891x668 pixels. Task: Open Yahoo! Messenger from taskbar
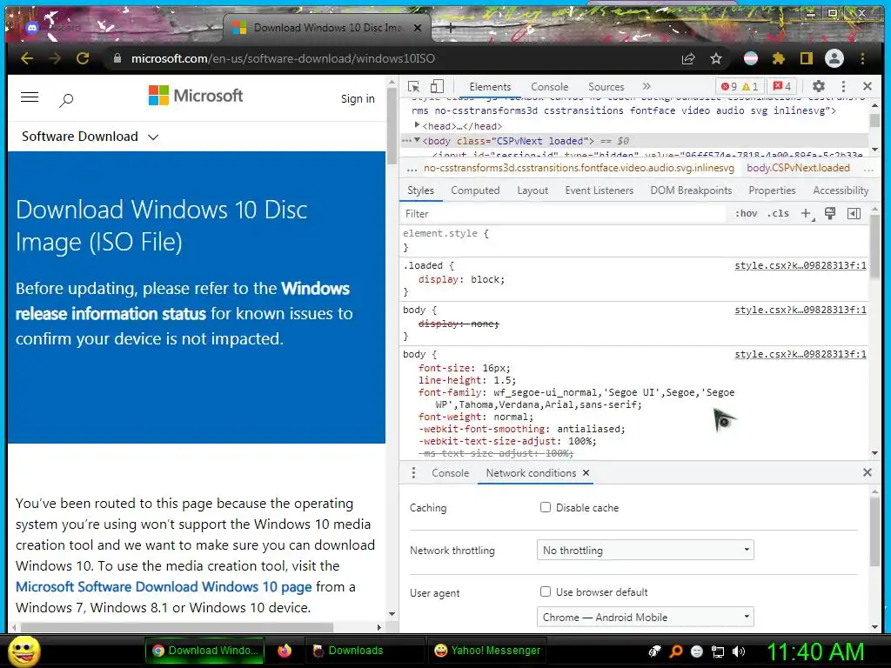point(486,651)
